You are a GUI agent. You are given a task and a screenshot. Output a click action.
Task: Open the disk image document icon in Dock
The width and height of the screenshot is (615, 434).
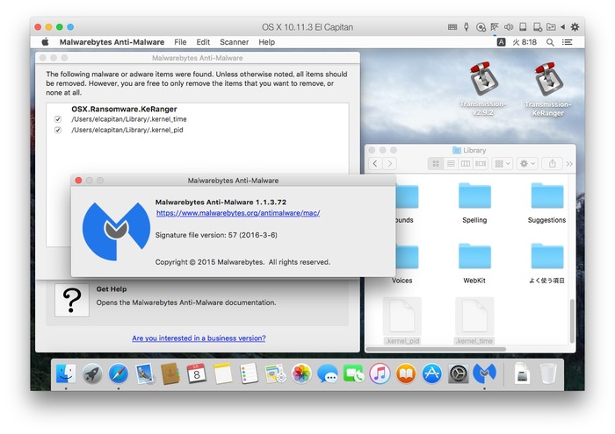pyautogui.click(x=522, y=374)
